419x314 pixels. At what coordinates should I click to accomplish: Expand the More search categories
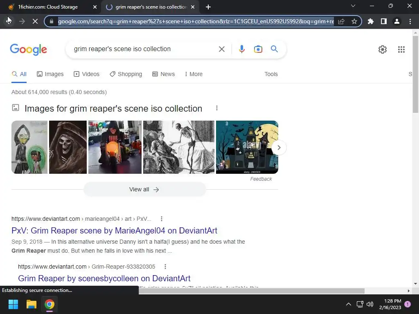194,74
